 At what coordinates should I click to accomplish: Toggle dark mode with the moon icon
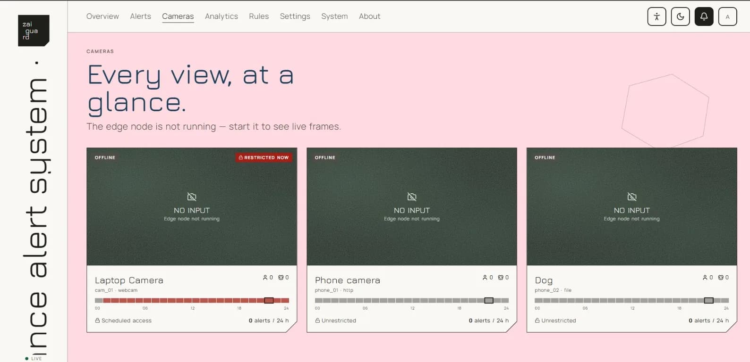(680, 16)
